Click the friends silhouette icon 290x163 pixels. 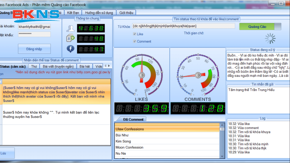click(70, 29)
